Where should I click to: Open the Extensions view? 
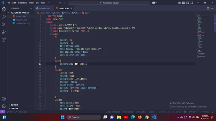coord(4,40)
